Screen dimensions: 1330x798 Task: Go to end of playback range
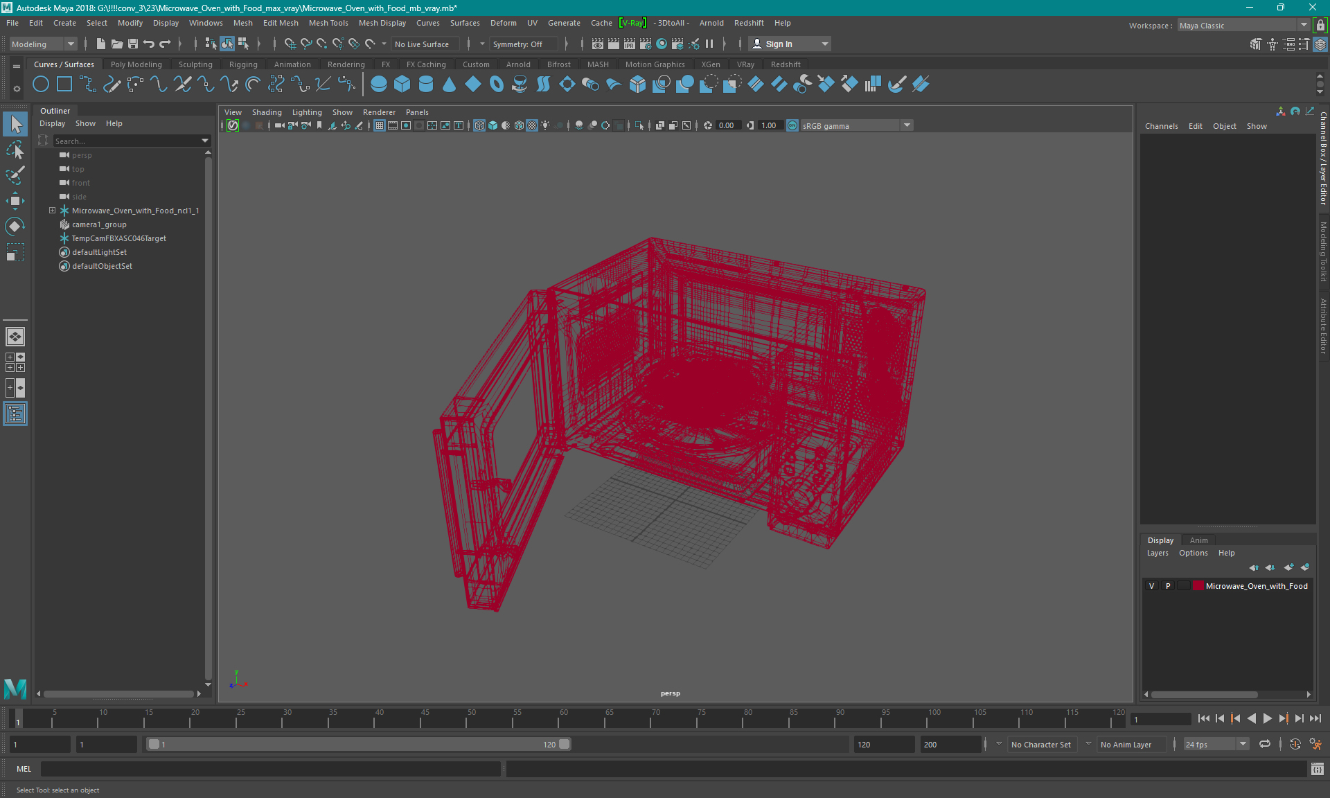1315,719
